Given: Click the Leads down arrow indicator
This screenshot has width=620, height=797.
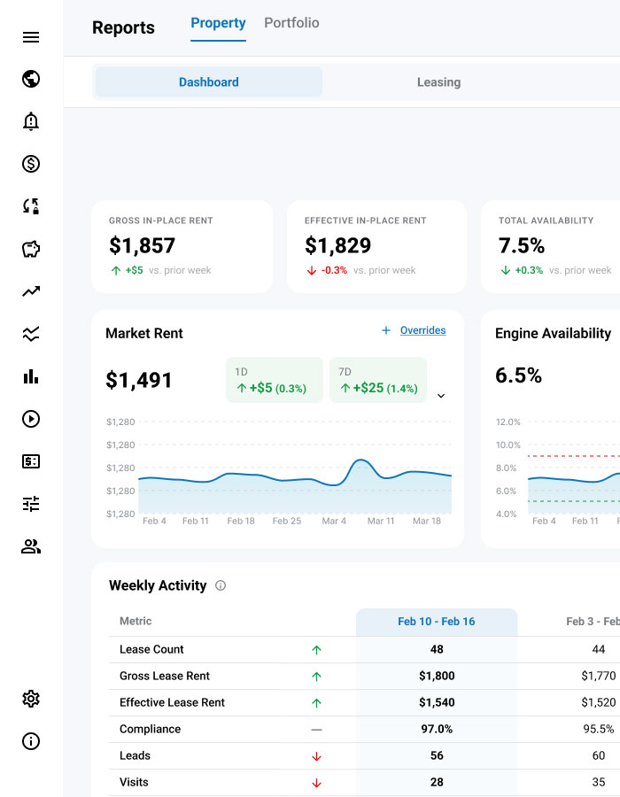Looking at the screenshot, I should tap(316, 756).
